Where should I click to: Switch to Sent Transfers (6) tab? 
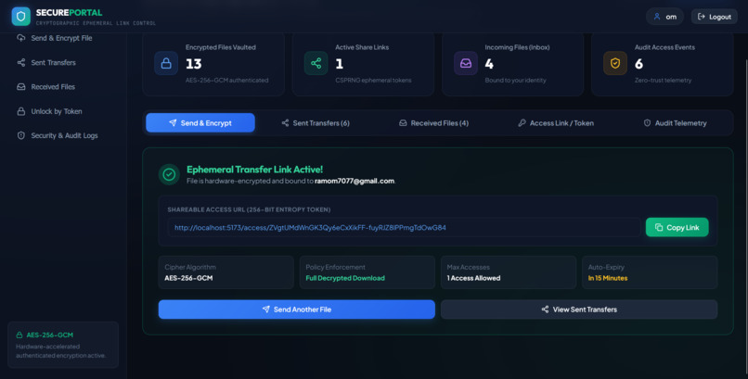tap(316, 123)
